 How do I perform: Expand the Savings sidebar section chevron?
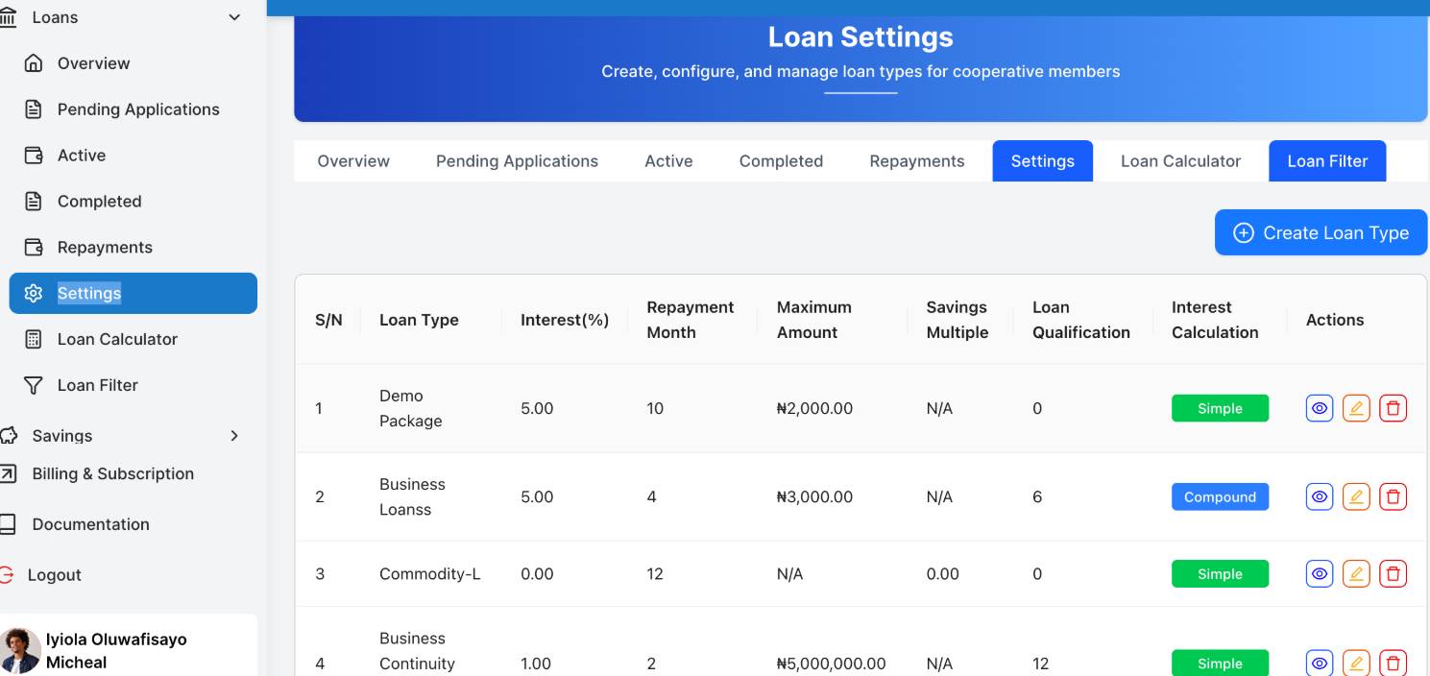click(234, 436)
